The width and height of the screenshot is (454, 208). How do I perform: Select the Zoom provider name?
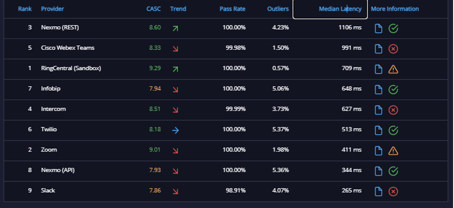coord(49,150)
